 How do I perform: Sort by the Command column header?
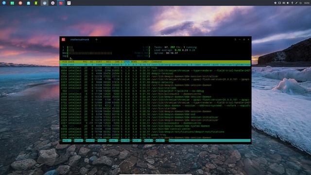156,62
